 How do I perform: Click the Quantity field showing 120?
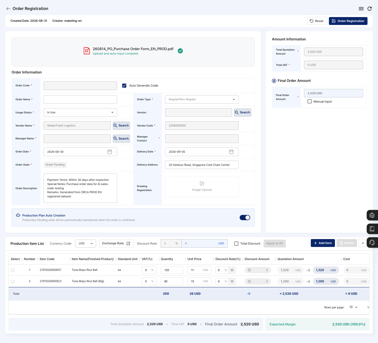click(172, 270)
